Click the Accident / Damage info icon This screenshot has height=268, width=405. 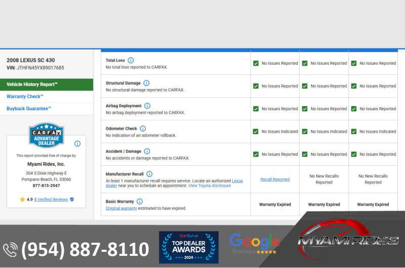[x=147, y=151]
